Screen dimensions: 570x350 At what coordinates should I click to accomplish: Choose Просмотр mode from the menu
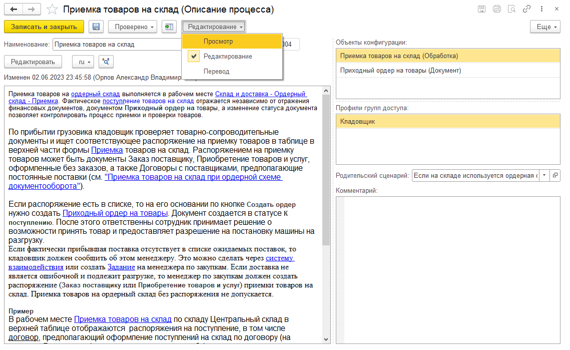tap(218, 42)
